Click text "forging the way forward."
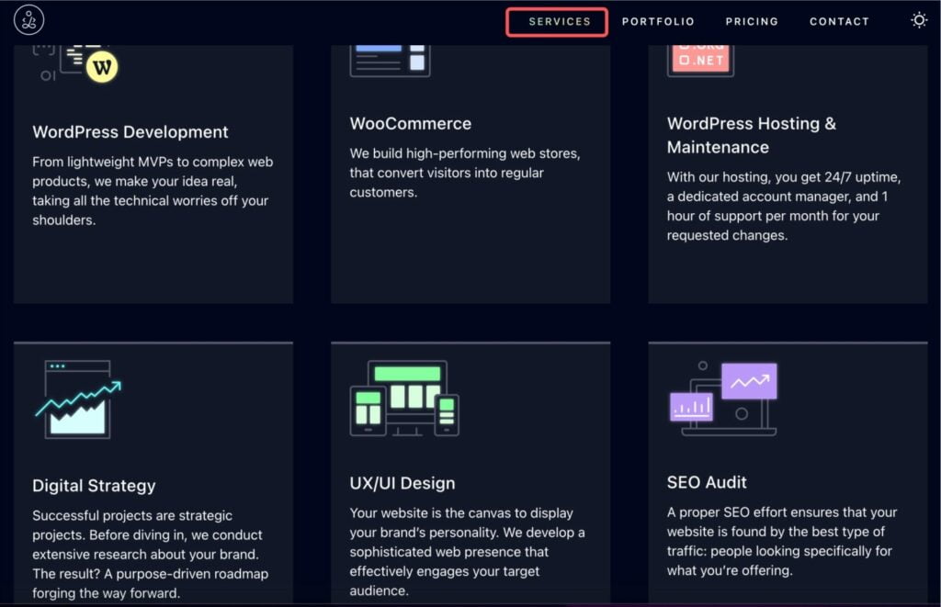Viewport: 941px width, 607px height. [107, 593]
